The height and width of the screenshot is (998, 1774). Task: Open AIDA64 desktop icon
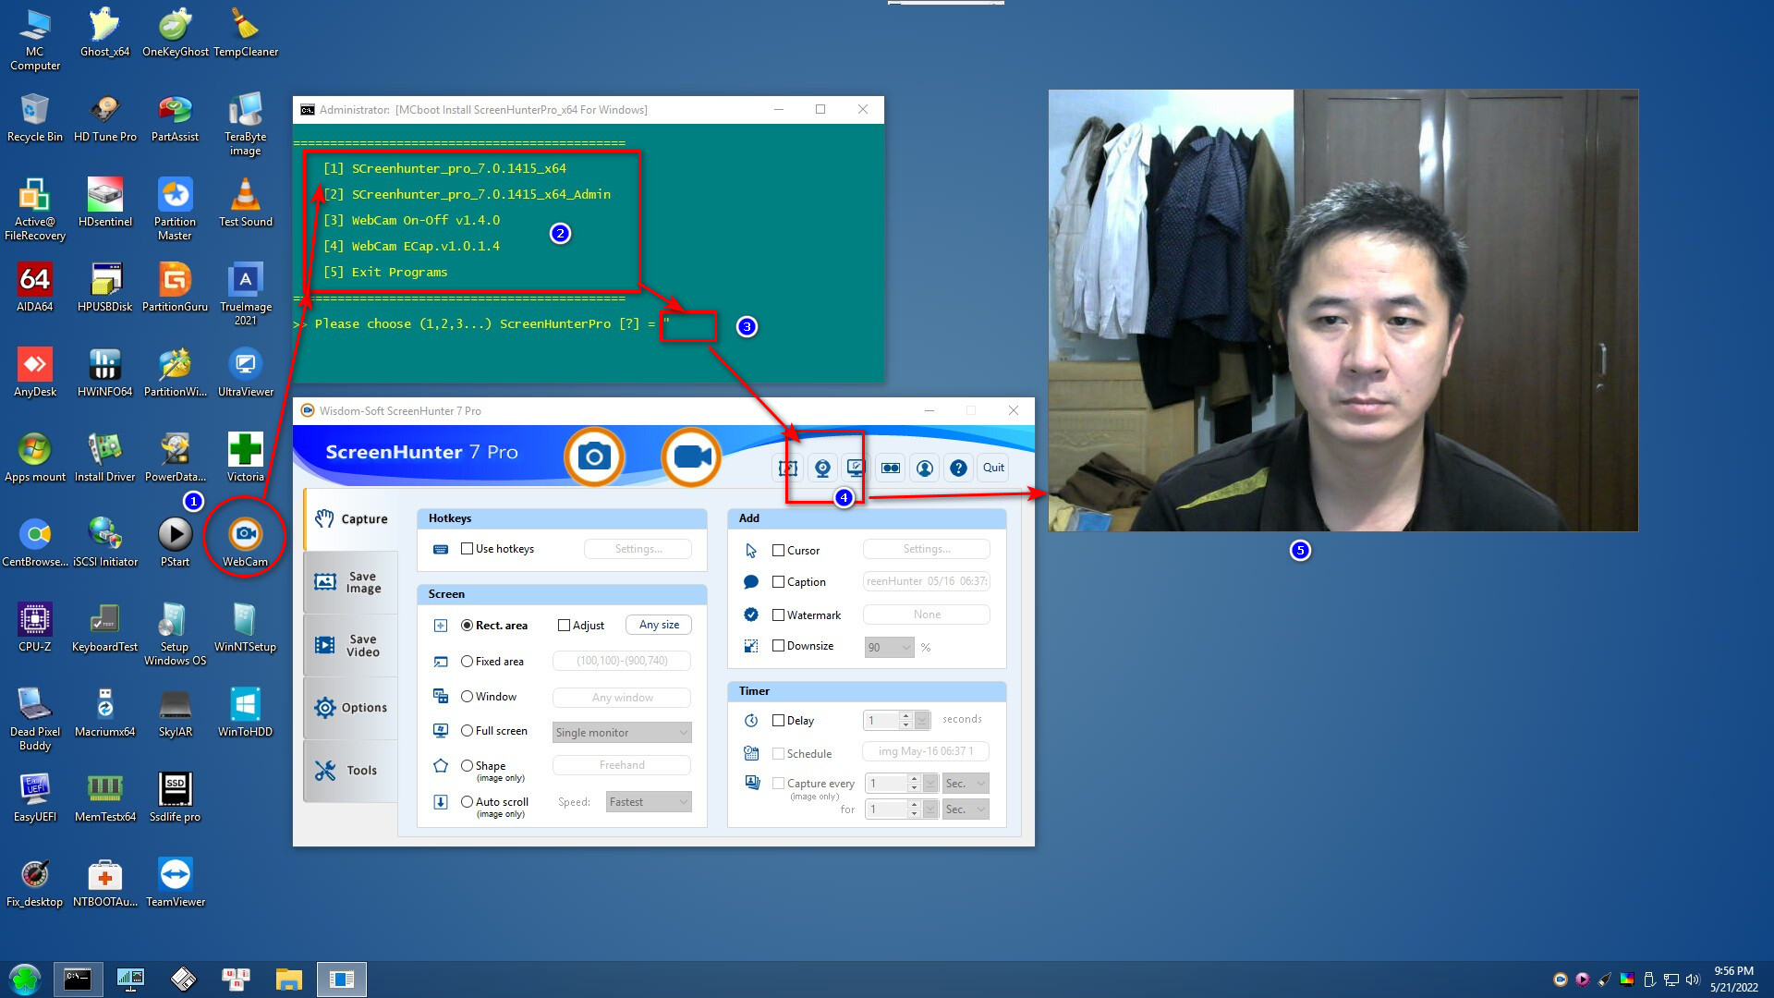point(35,287)
